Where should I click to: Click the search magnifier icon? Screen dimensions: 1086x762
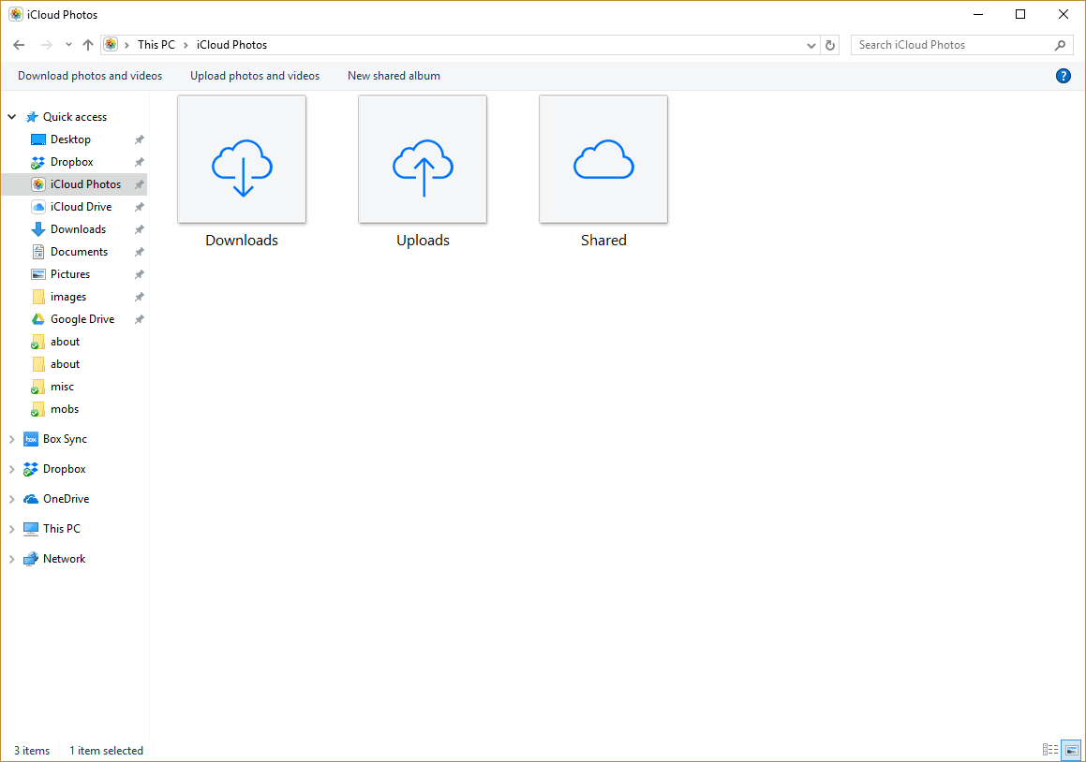pos(1061,45)
